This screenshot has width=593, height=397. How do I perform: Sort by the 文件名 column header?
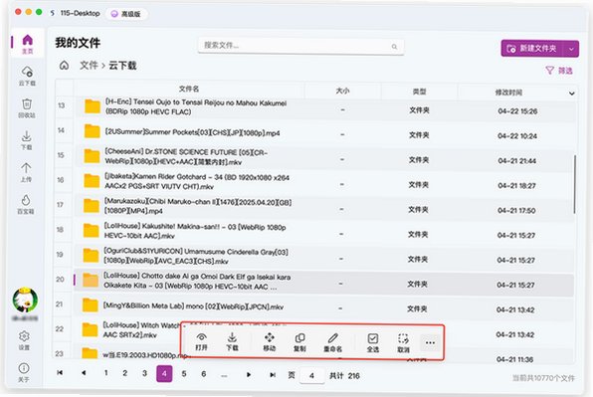pos(189,89)
